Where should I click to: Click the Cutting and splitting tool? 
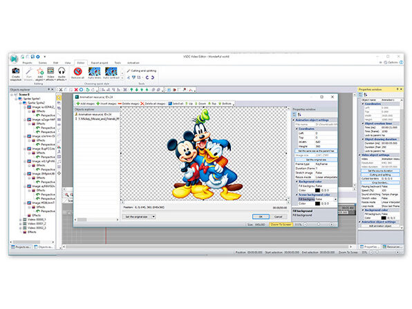(x=142, y=71)
